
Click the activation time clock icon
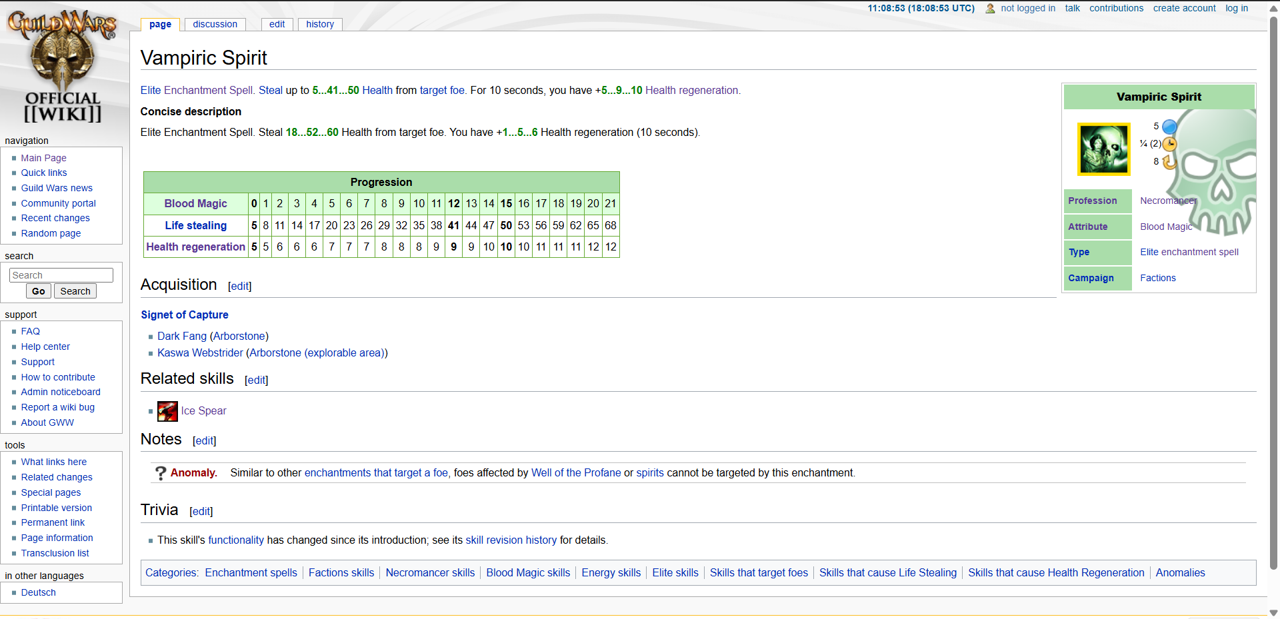[1169, 144]
